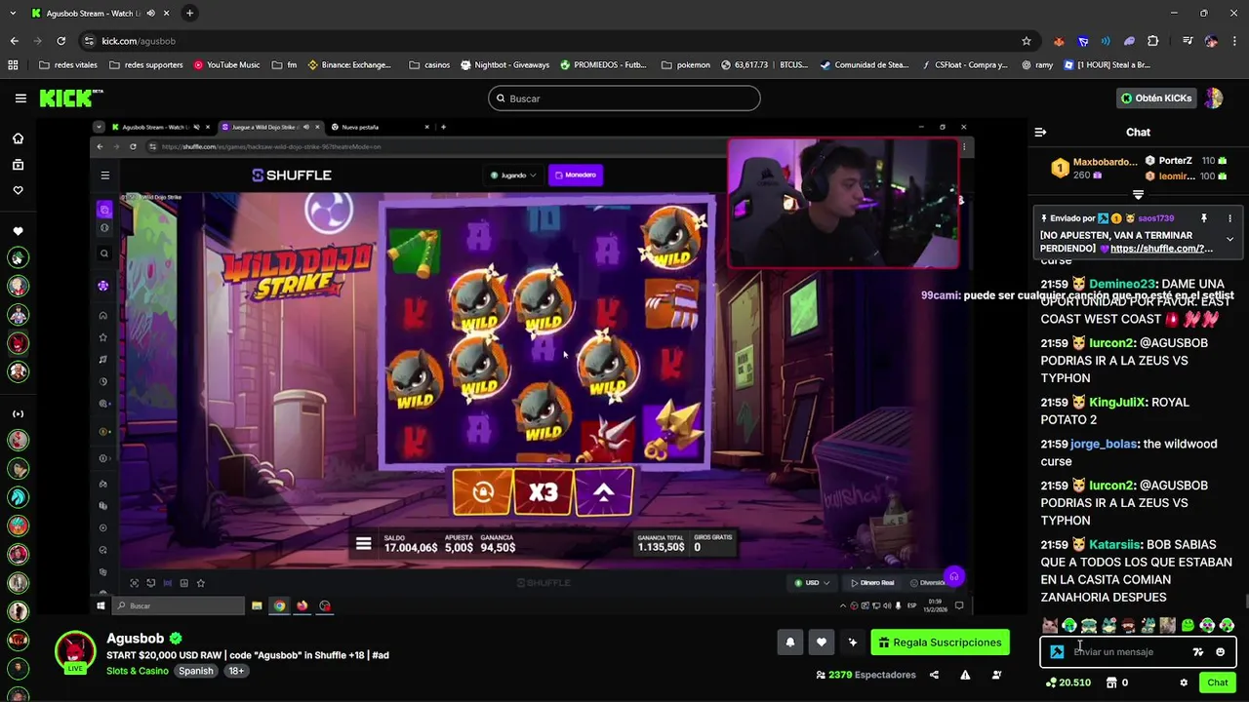Open the Browse icon in Kick sidebar
This screenshot has height=702, width=1249.
(18, 165)
